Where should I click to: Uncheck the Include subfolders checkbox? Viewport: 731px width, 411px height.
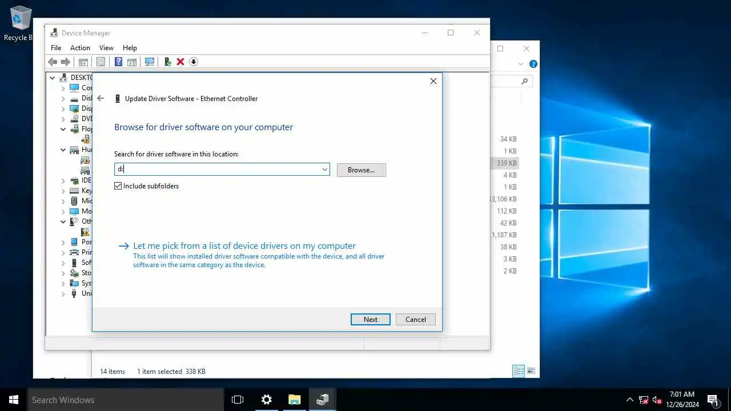point(118,186)
